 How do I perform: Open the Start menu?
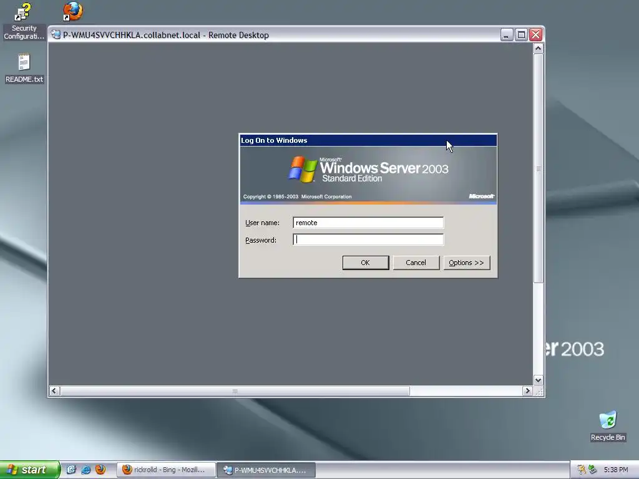click(x=29, y=470)
